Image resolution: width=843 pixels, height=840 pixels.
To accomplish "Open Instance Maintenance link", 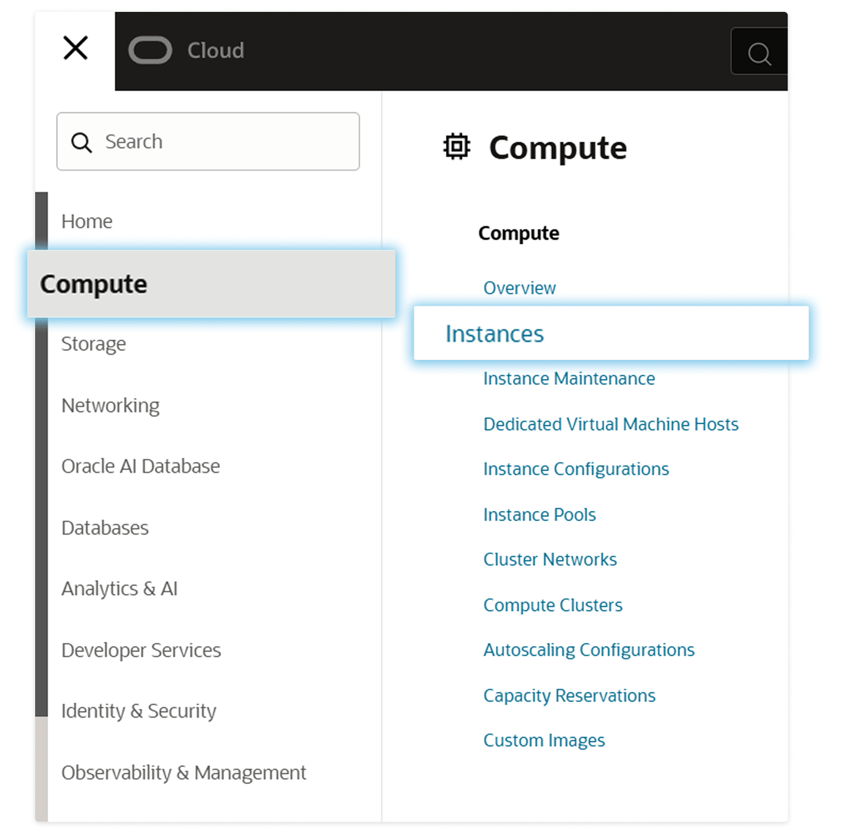I will click(x=569, y=378).
